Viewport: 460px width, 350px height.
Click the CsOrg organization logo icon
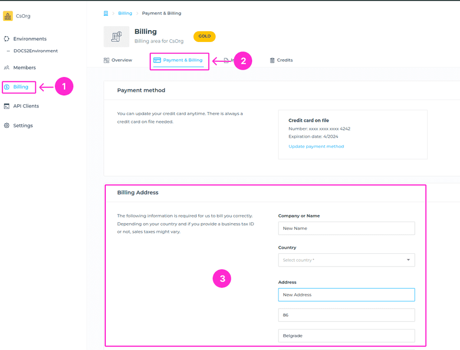pos(8,16)
